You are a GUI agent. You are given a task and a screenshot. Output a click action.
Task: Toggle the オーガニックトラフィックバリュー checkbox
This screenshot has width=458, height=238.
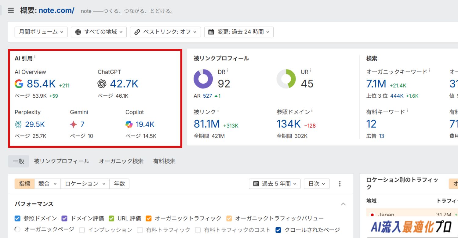click(229, 218)
